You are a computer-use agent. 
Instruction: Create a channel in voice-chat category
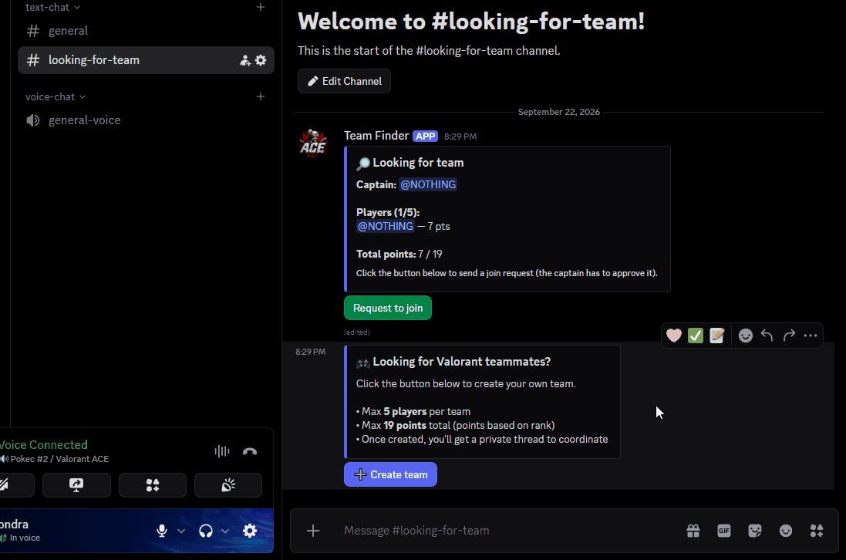[x=261, y=96]
